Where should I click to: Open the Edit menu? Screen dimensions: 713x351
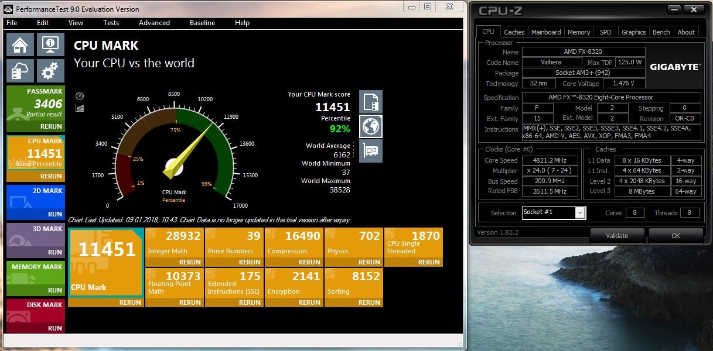click(x=43, y=23)
